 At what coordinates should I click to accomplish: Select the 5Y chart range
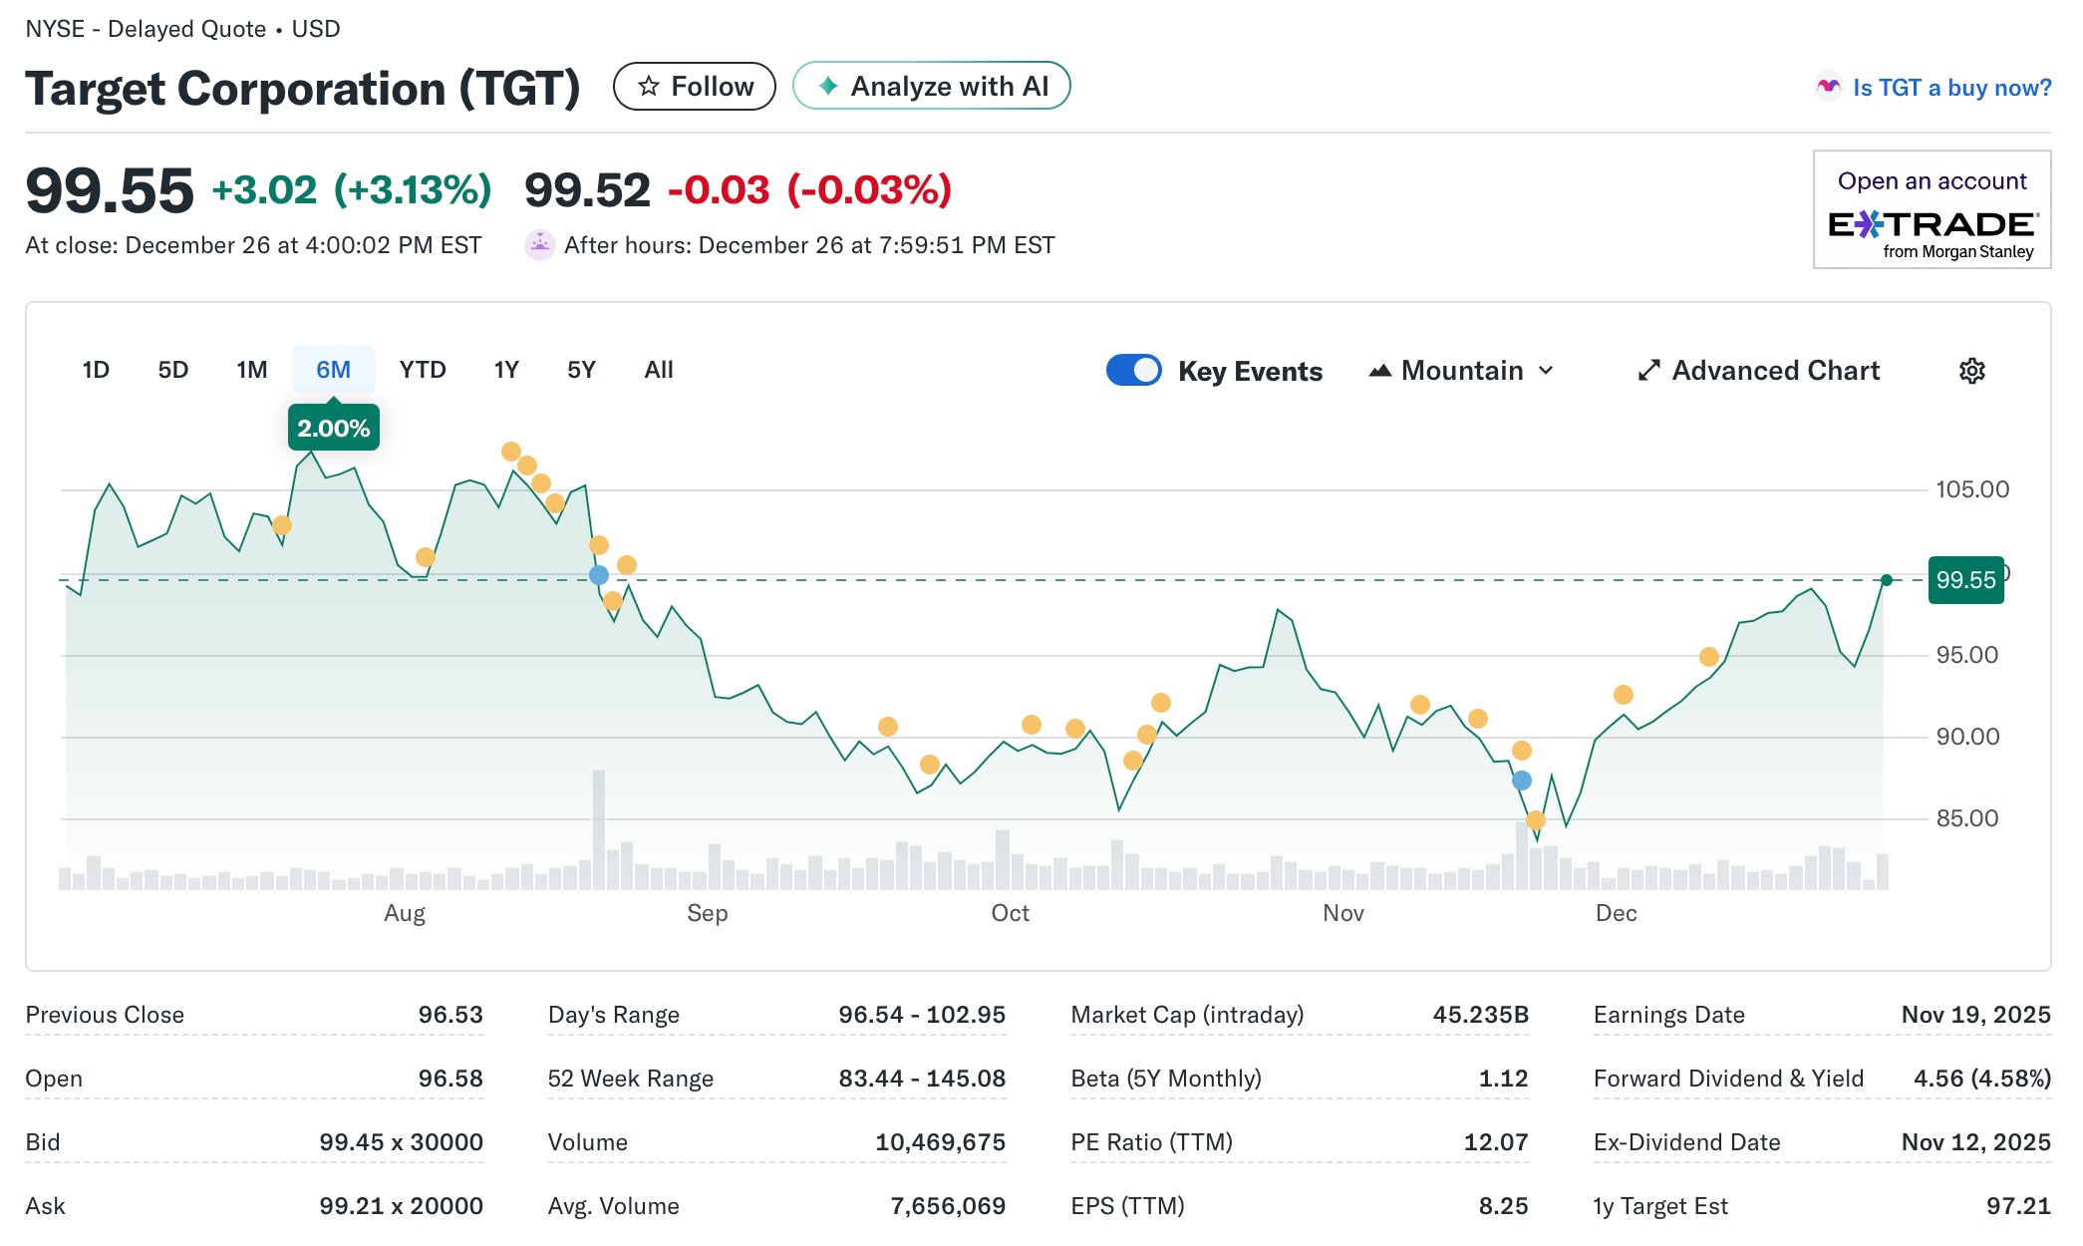coord(581,370)
